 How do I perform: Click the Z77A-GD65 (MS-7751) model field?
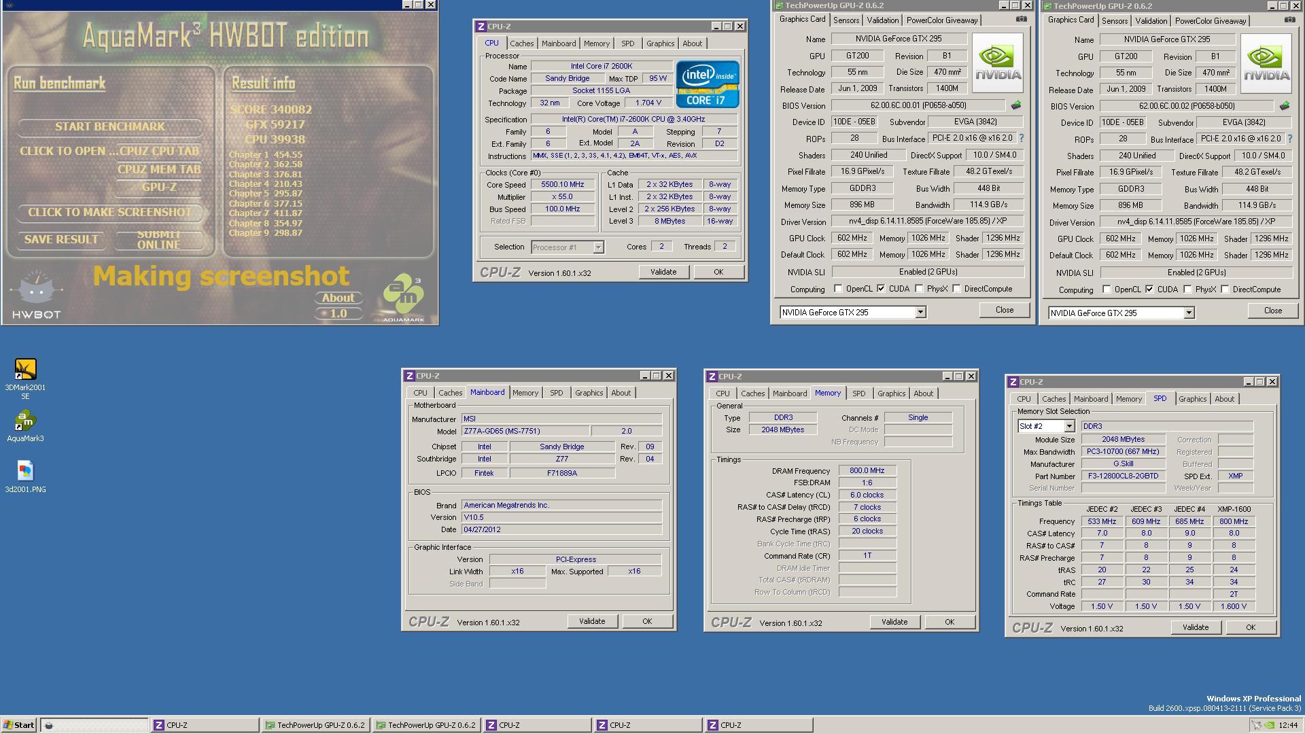(525, 431)
